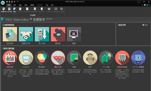This screenshot has height=91, width=151.
Task: Switch to the 工具 (Tools) tab
Action: coord(47,5)
